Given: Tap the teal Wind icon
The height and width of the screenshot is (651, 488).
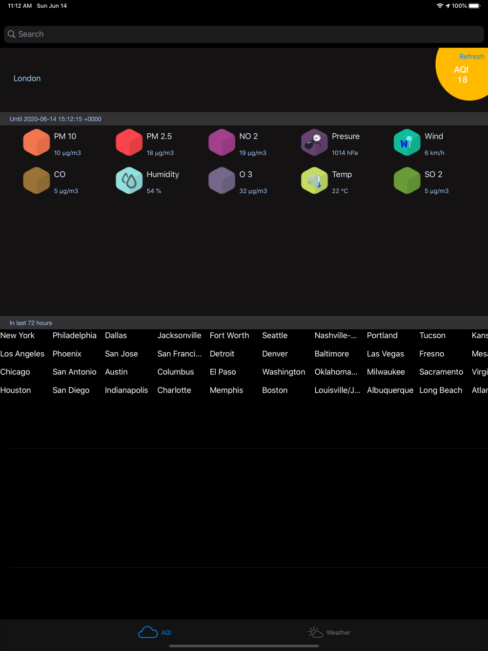Looking at the screenshot, I should (x=407, y=142).
